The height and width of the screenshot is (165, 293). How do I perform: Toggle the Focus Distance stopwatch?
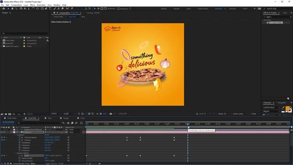pos(20,161)
